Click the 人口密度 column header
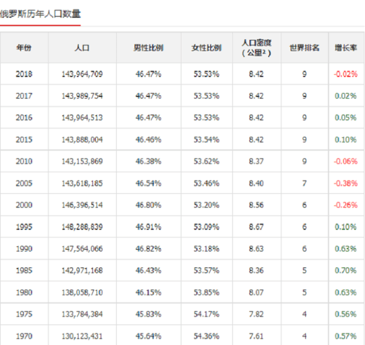365x345 pixels. (256, 48)
